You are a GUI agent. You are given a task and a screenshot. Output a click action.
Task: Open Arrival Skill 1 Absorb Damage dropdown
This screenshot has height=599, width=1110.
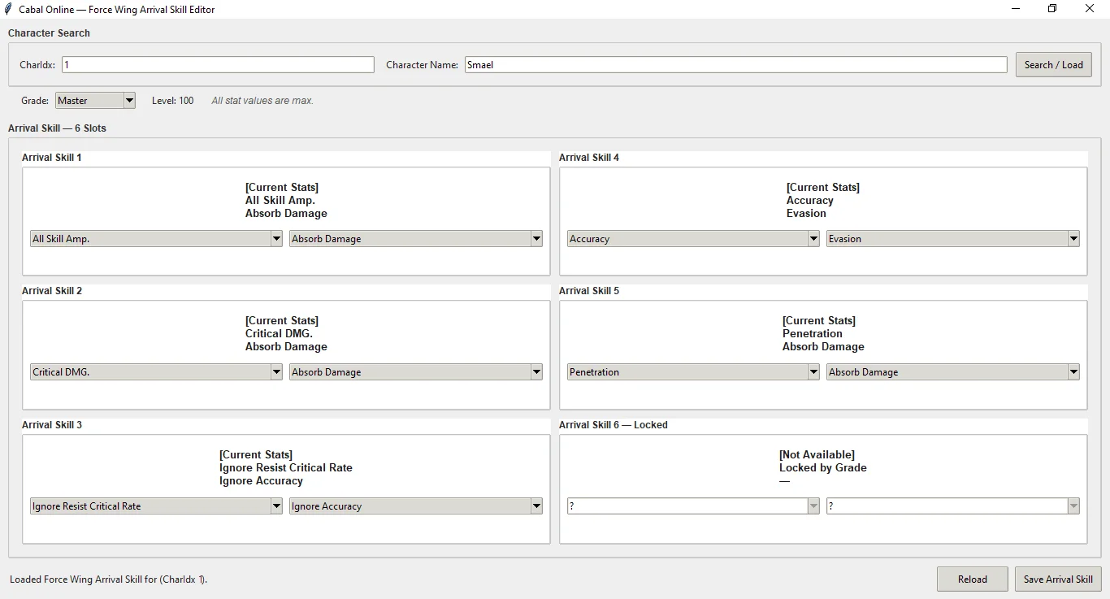pyautogui.click(x=416, y=239)
